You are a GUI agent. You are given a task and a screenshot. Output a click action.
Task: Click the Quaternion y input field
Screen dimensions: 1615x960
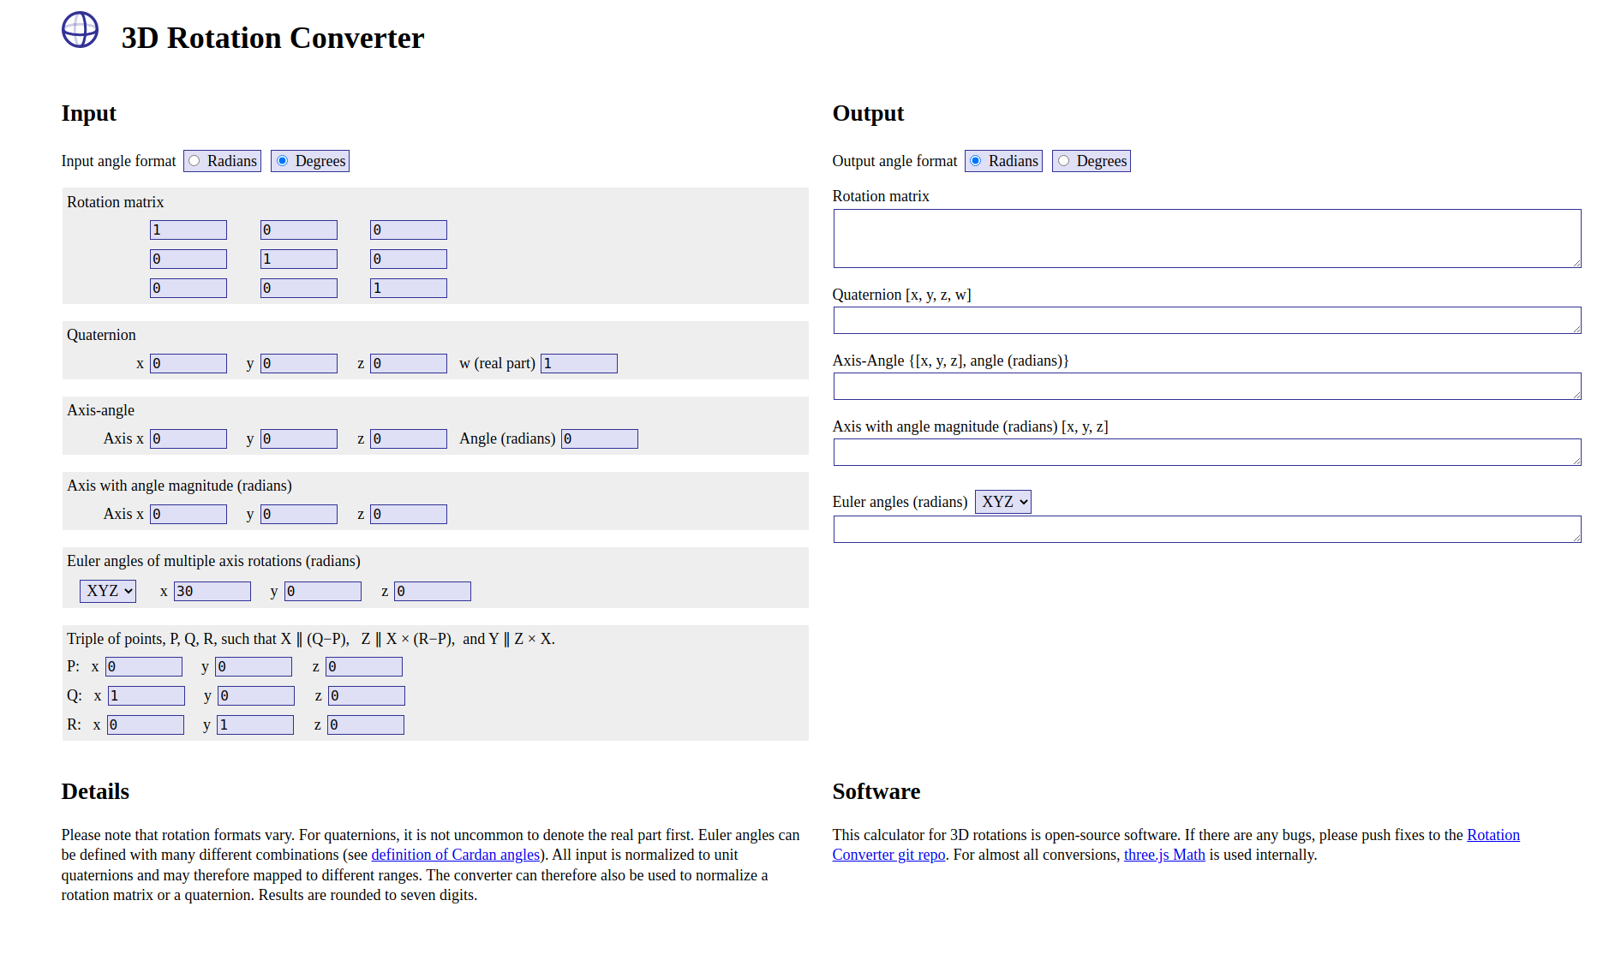pyautogui.click(x=299, y=364)
